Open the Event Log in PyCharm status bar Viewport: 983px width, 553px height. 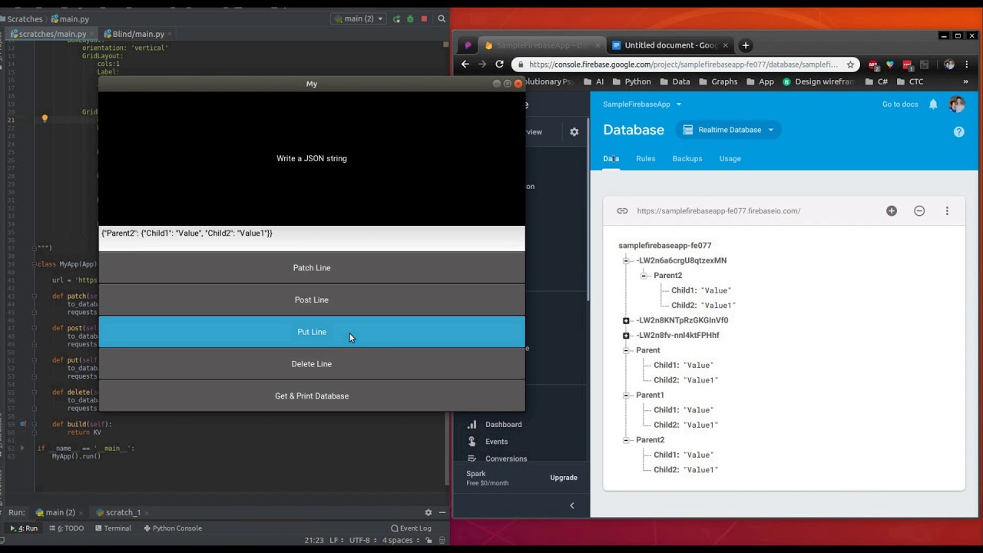(x=411, y=528)
